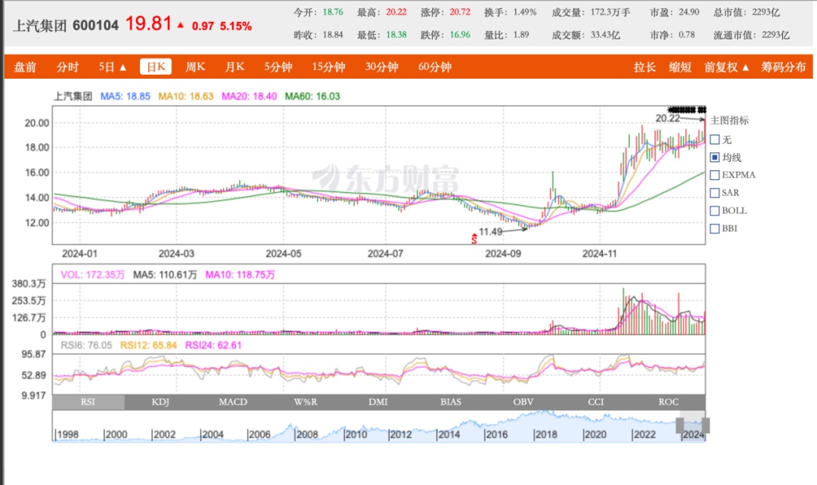Click the 今开 opening price 18.76
Image resolution: width=817 pixels, height=485 pixels.
[333, 12]
